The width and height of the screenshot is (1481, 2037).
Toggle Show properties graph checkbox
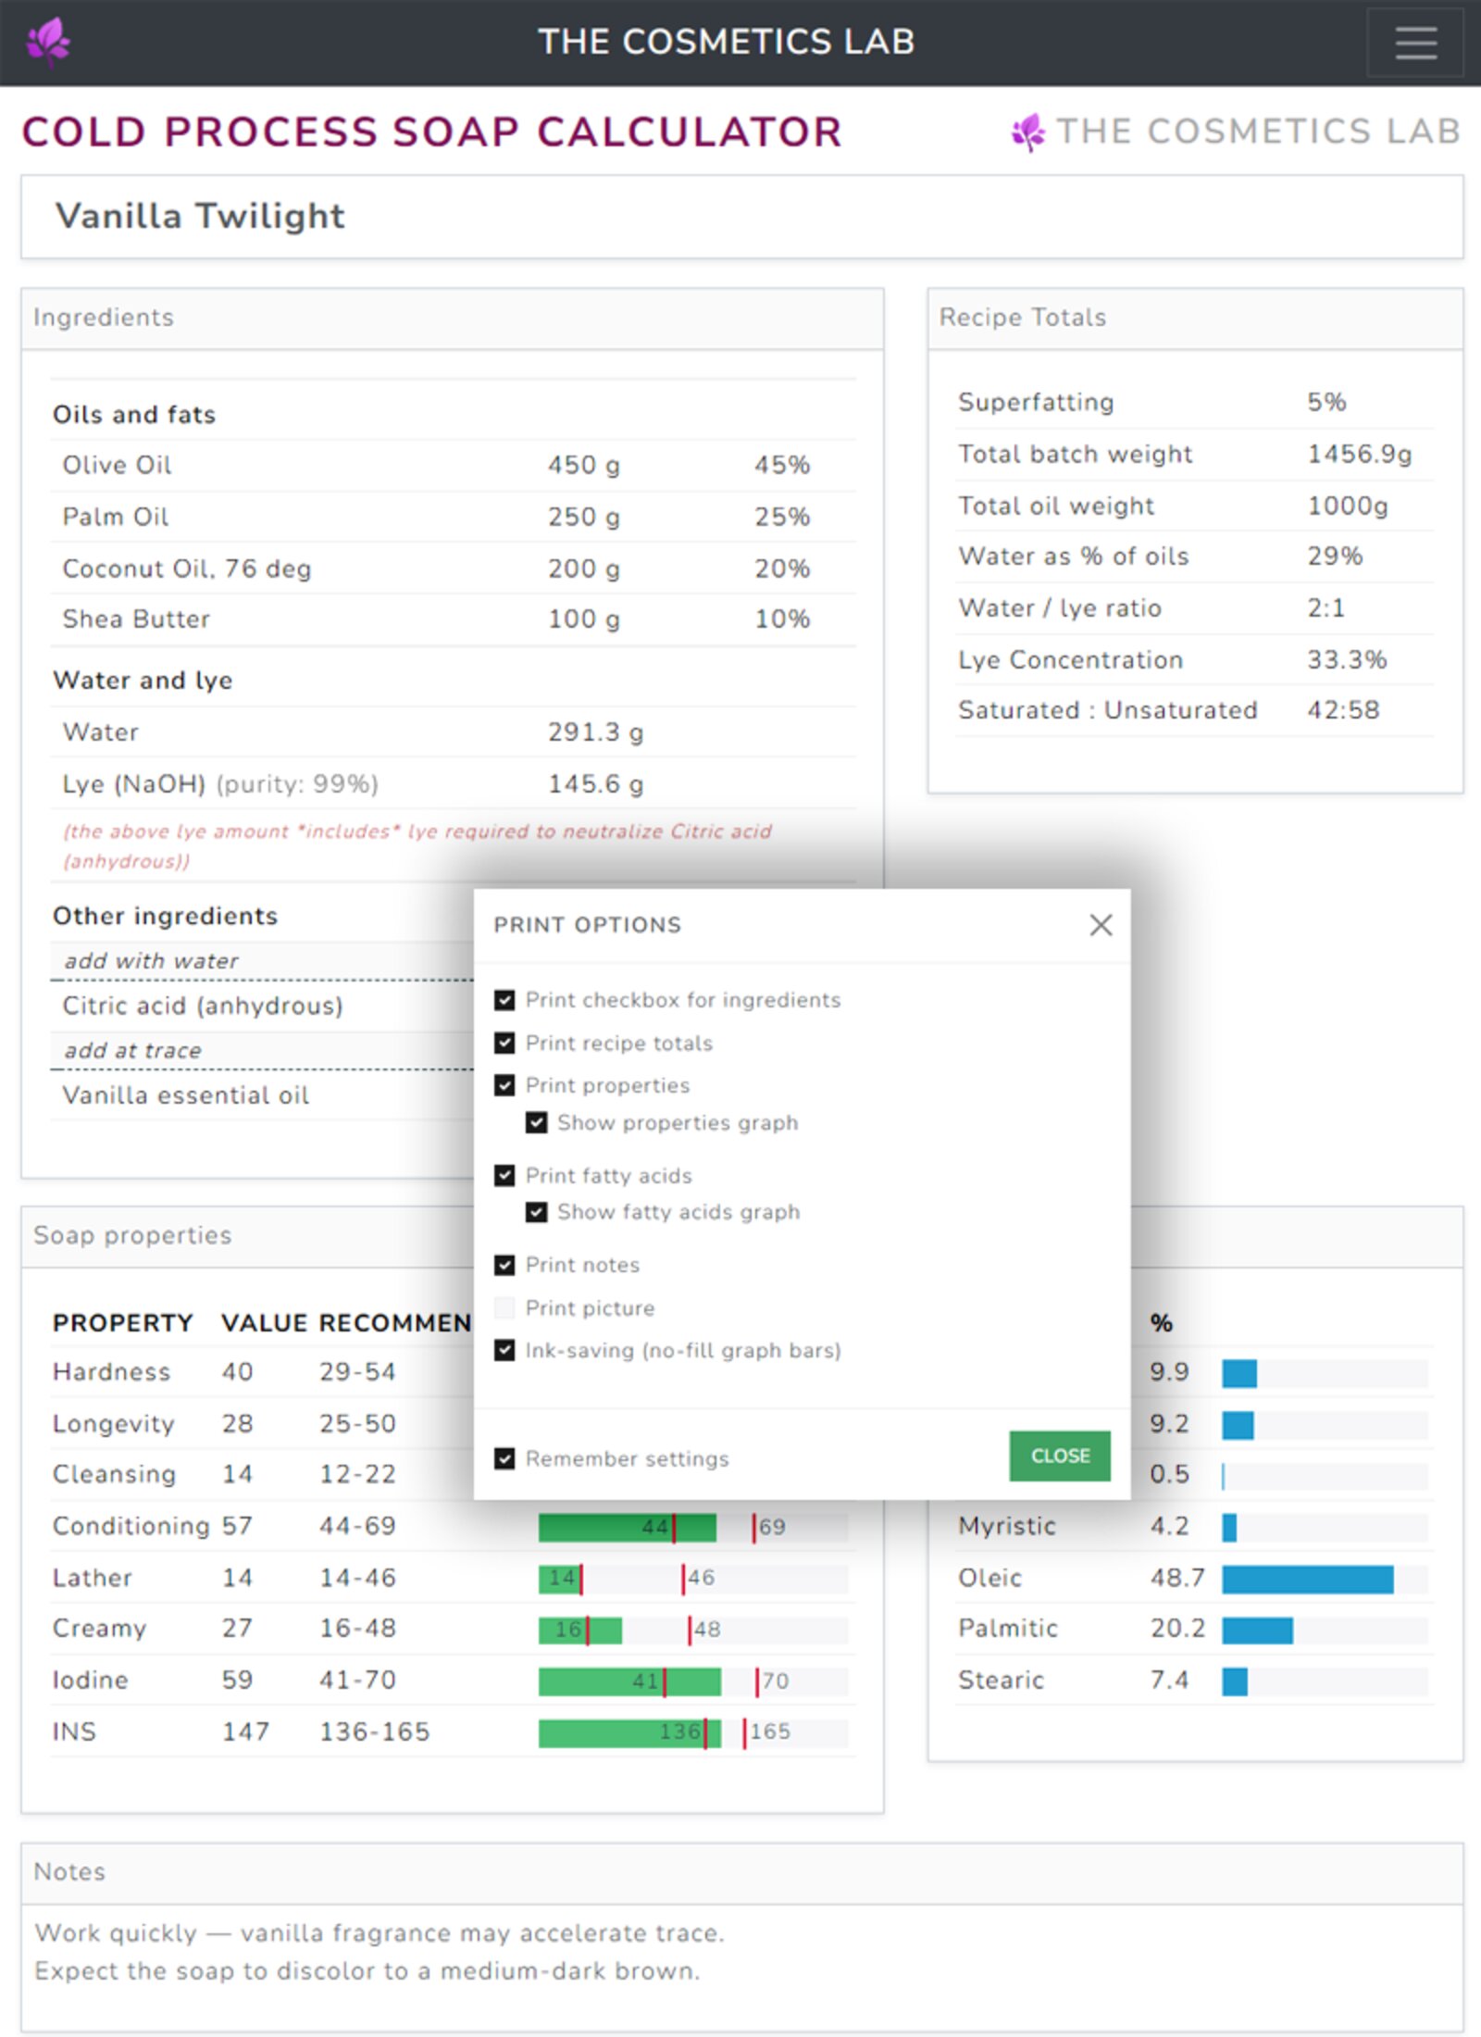coord(536,1123)
